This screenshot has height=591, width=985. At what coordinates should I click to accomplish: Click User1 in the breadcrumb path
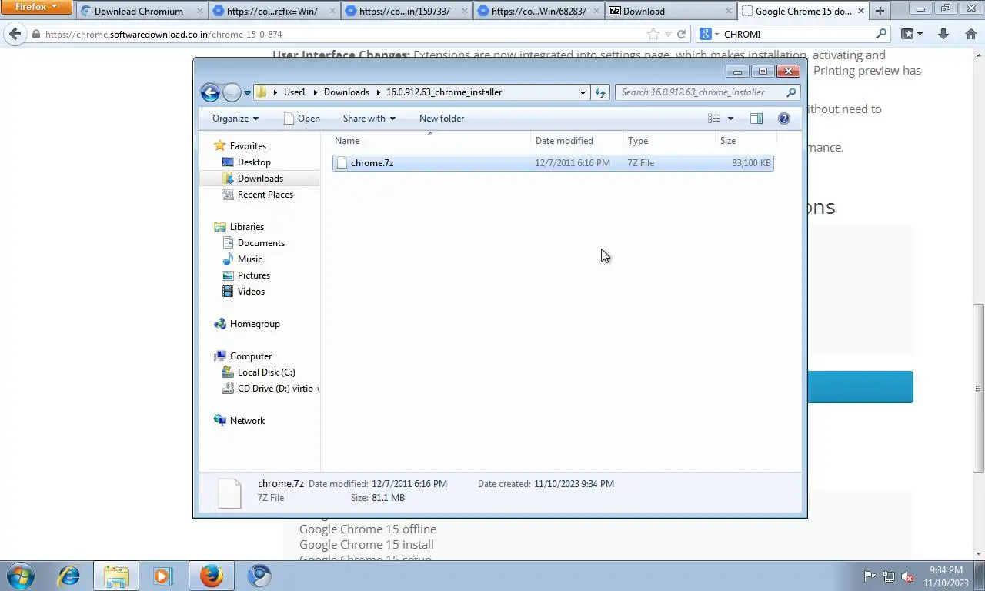pos(295,92)
